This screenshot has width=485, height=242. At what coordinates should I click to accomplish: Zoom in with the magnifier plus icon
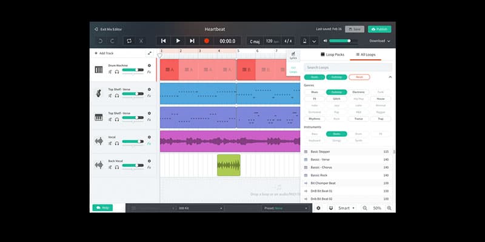click(x=389, y=208)
